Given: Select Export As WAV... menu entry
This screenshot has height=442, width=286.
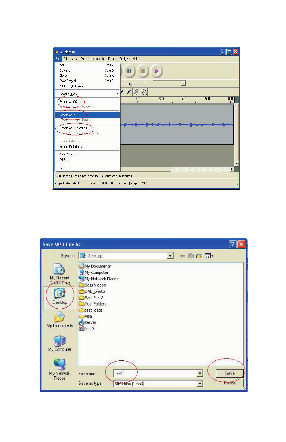Looking at the screenshot, I should (87, 102).
